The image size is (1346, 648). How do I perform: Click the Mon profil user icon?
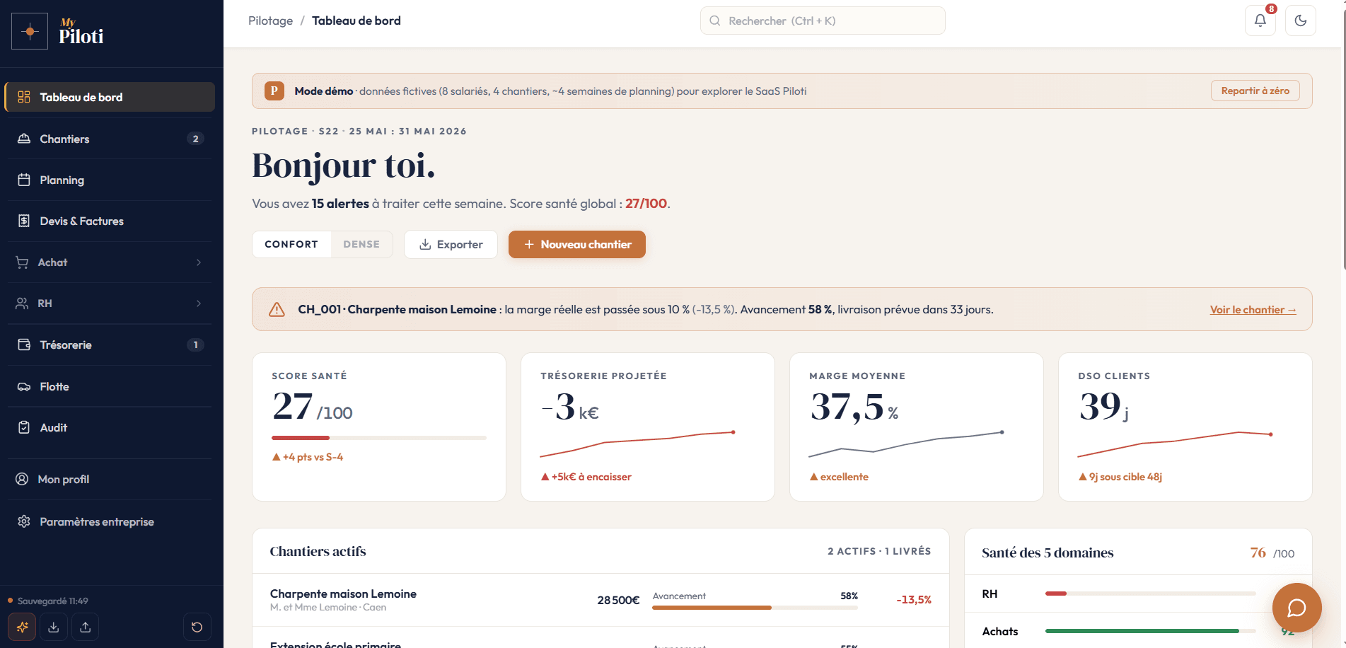pos(22,479)
